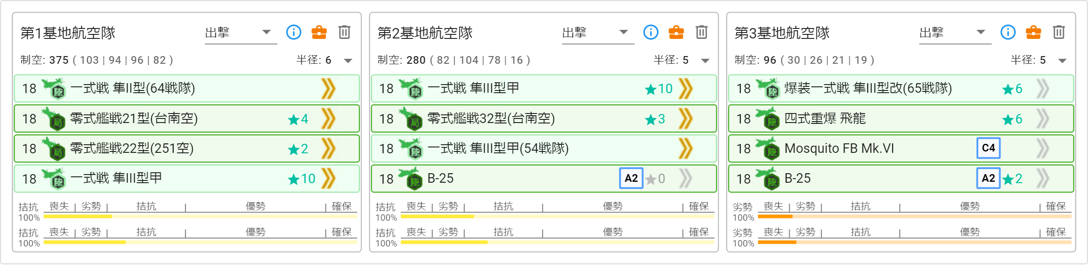Viewport: 1088px width, 265px height.
Task: Click the first air-state bar of 第1基地航空隊
Action: (x=200, y=217)
